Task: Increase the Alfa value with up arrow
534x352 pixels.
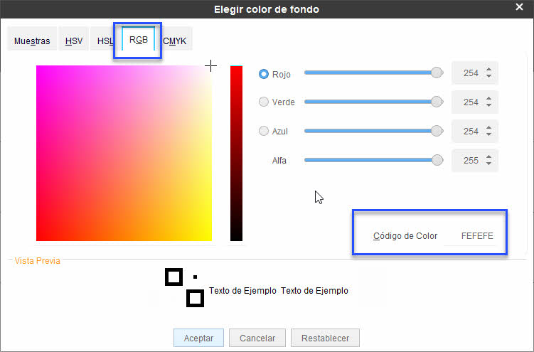Action: point(489,157)
